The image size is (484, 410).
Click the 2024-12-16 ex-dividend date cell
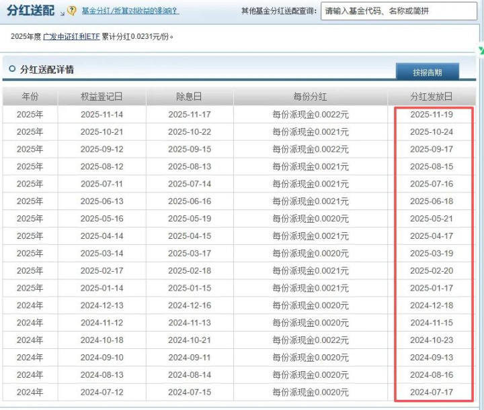coord(189,305)
